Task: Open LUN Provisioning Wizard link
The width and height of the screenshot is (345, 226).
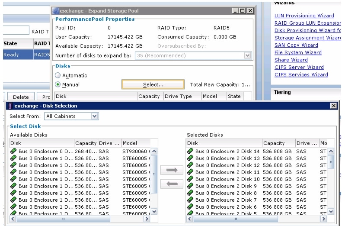Action: point(304,16)
